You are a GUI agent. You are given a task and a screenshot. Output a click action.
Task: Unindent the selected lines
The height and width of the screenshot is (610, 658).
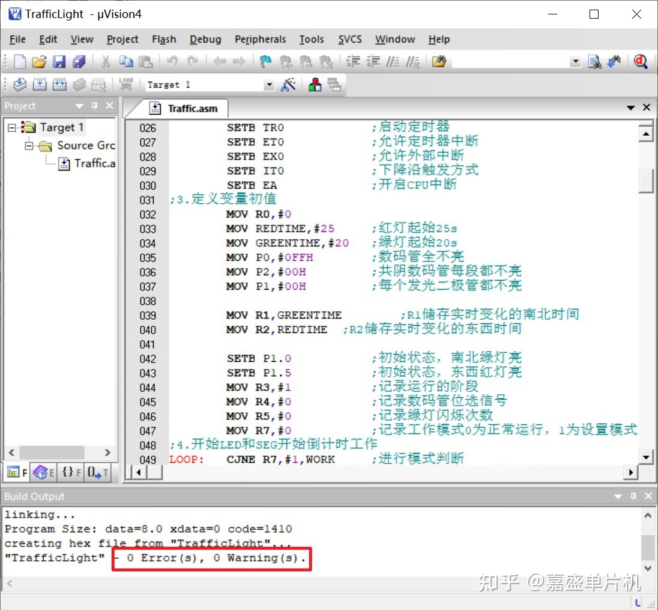pos(373,62)
